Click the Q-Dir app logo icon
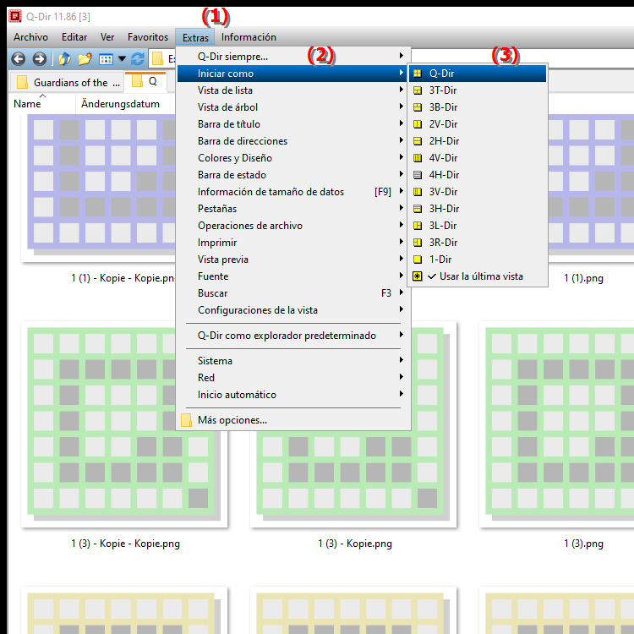This screenshot has width=634, height=634. pos(15,16)
